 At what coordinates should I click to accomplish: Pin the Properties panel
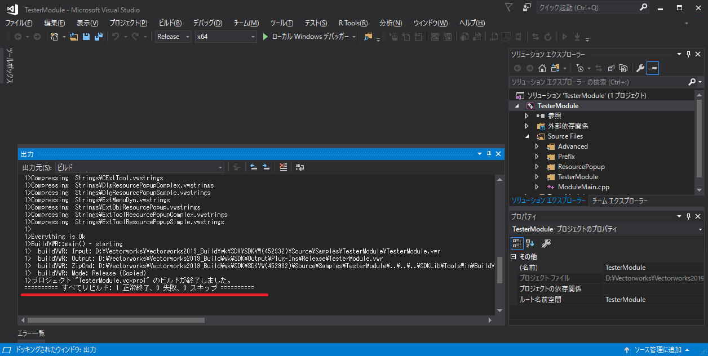[x=688, y=216]
